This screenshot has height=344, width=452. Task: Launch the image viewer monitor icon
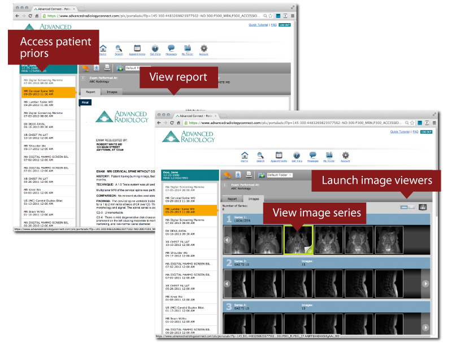[423, 207]
